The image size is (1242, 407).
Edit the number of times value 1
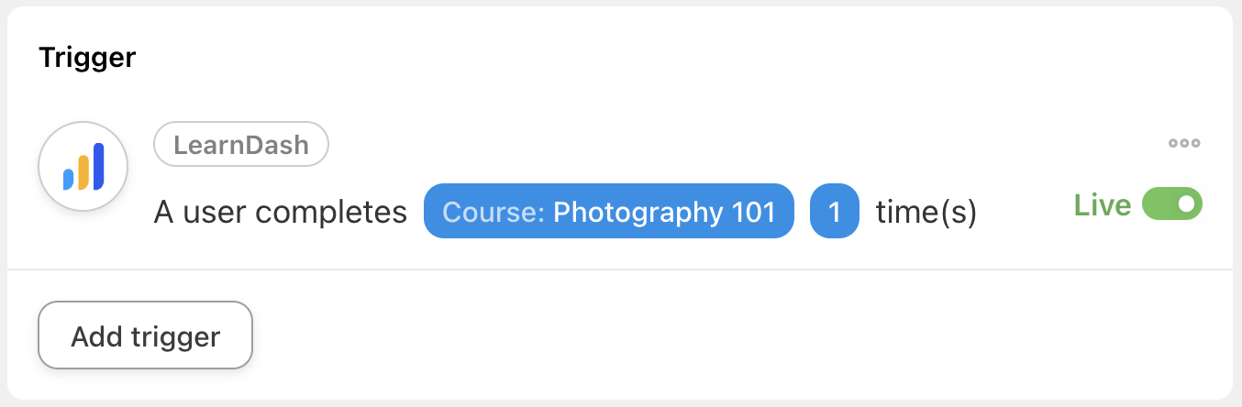834,212
